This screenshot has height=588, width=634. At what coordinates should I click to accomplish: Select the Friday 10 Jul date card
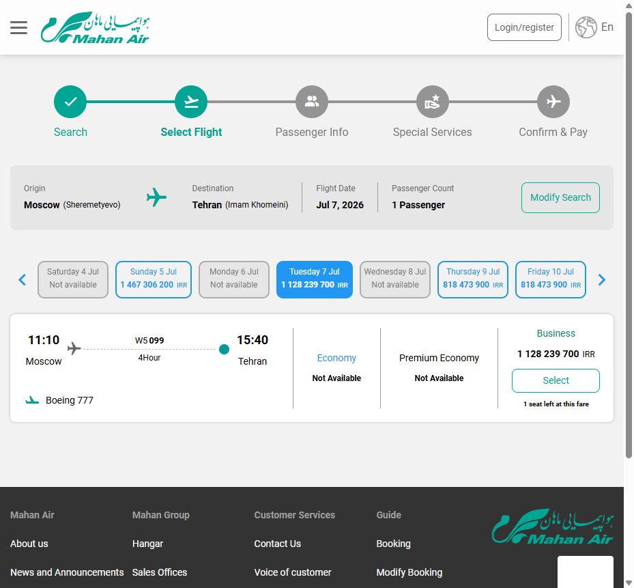[551, 279]
